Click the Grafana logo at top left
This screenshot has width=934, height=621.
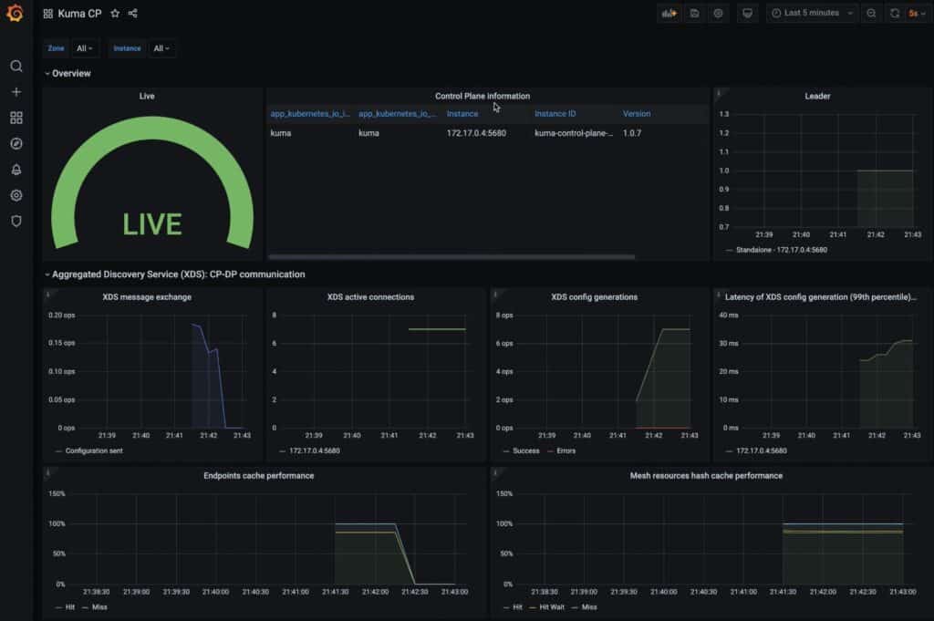tap(14, 14)
